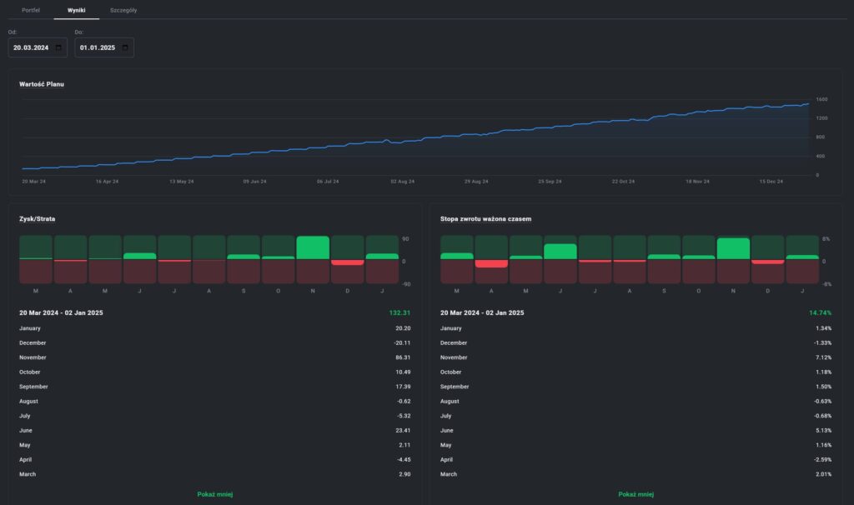
Task: Select the December bar in the Zysk/Strata chart
Action: [x=347, y=262]
